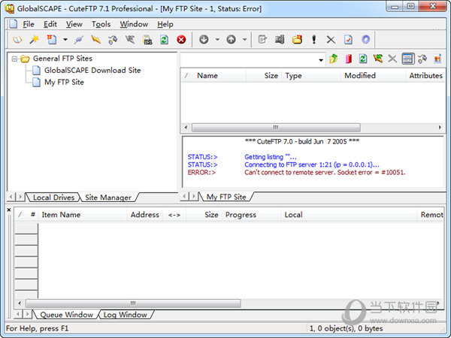Screen dimensions: 451x338
Task: Click the red Stop button
Action: 181,39
